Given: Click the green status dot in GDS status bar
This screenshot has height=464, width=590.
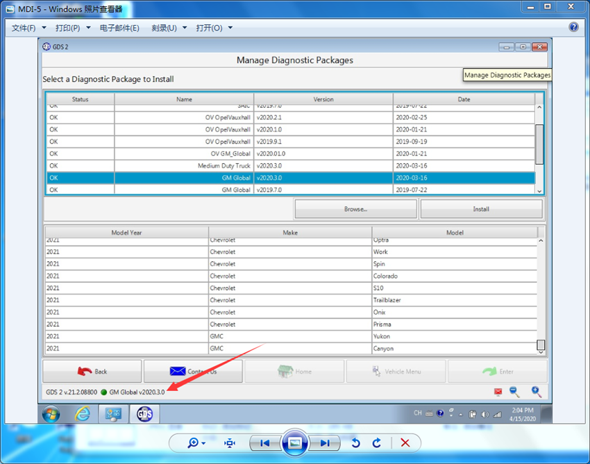Looking at the screenshot, I should tap(104, 392).
